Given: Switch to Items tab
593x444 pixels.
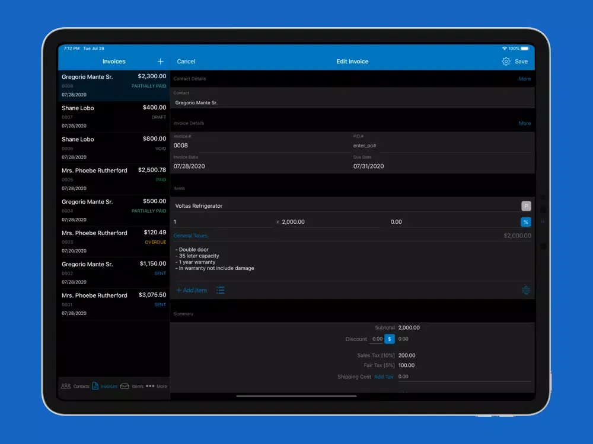Looking at the screenshot, I should 132,386.
